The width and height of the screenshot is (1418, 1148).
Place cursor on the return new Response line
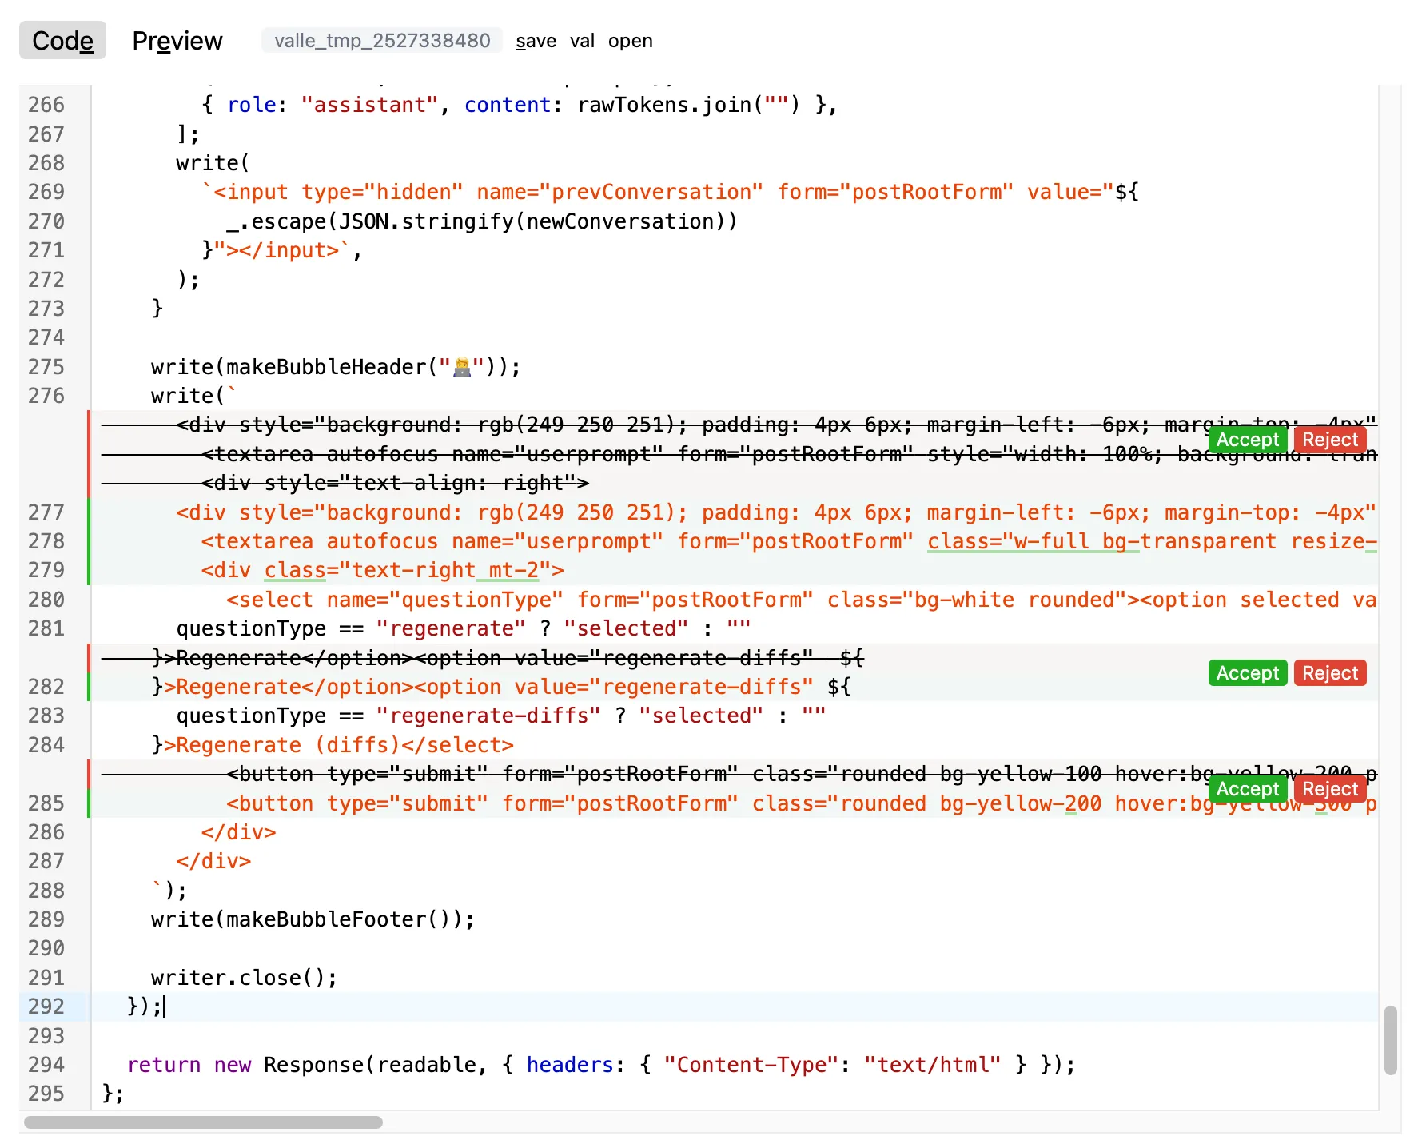(599, 1065)
